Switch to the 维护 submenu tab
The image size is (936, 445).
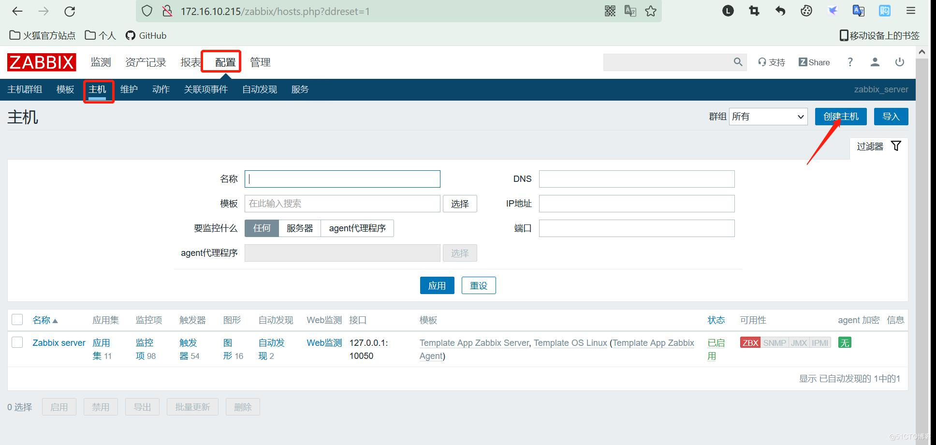[x=129, y=89]
